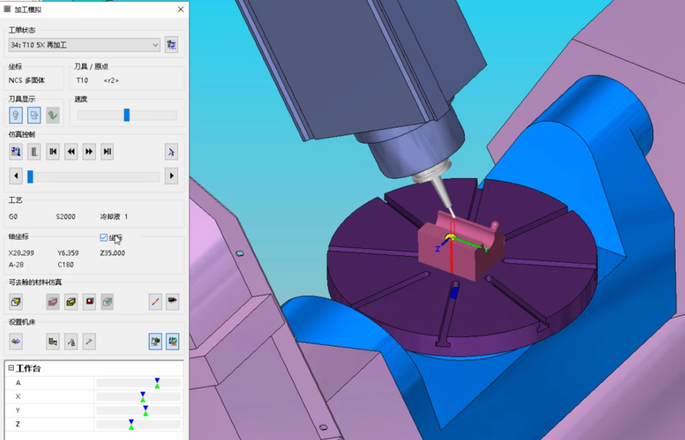Viewport: 685px width, 440px height.
Task: Click the wrench icon under 设置机床
Action: click(x=89, y=341)
